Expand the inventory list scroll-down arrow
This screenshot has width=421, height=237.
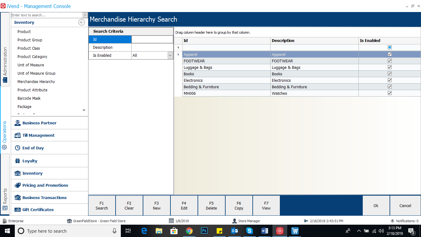(84, 110)
